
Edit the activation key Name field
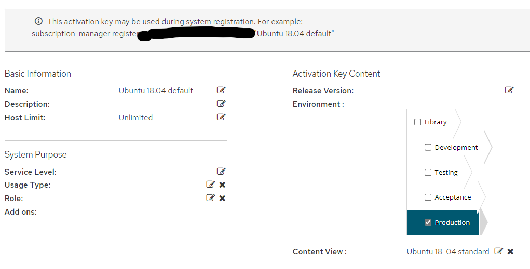pos(221,90)
